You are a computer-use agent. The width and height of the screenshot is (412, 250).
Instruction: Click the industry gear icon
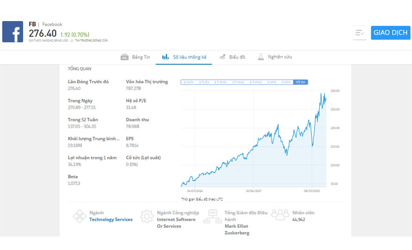point(147,216)
